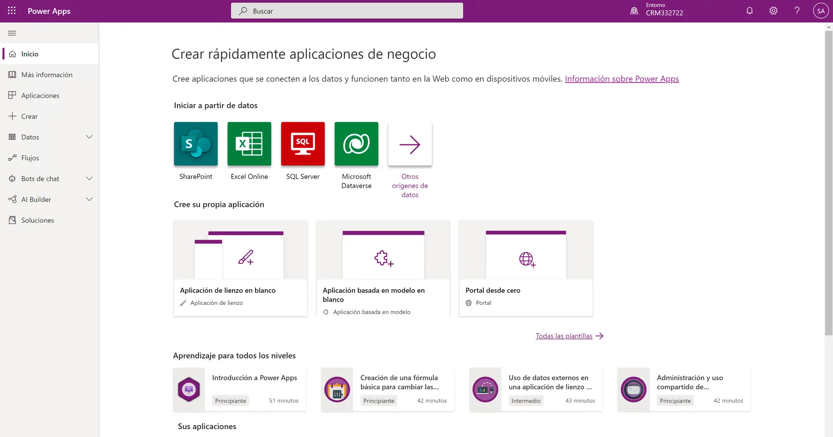Open the Administración y uso compartido card

(685, 389)
